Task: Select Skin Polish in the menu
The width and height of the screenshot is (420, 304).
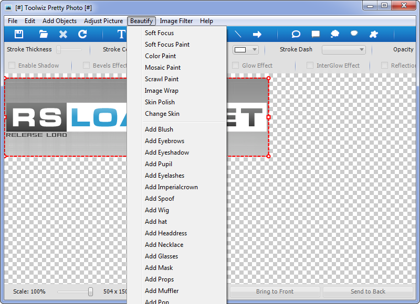Action: pyautogui.click(x=177, y=102)
